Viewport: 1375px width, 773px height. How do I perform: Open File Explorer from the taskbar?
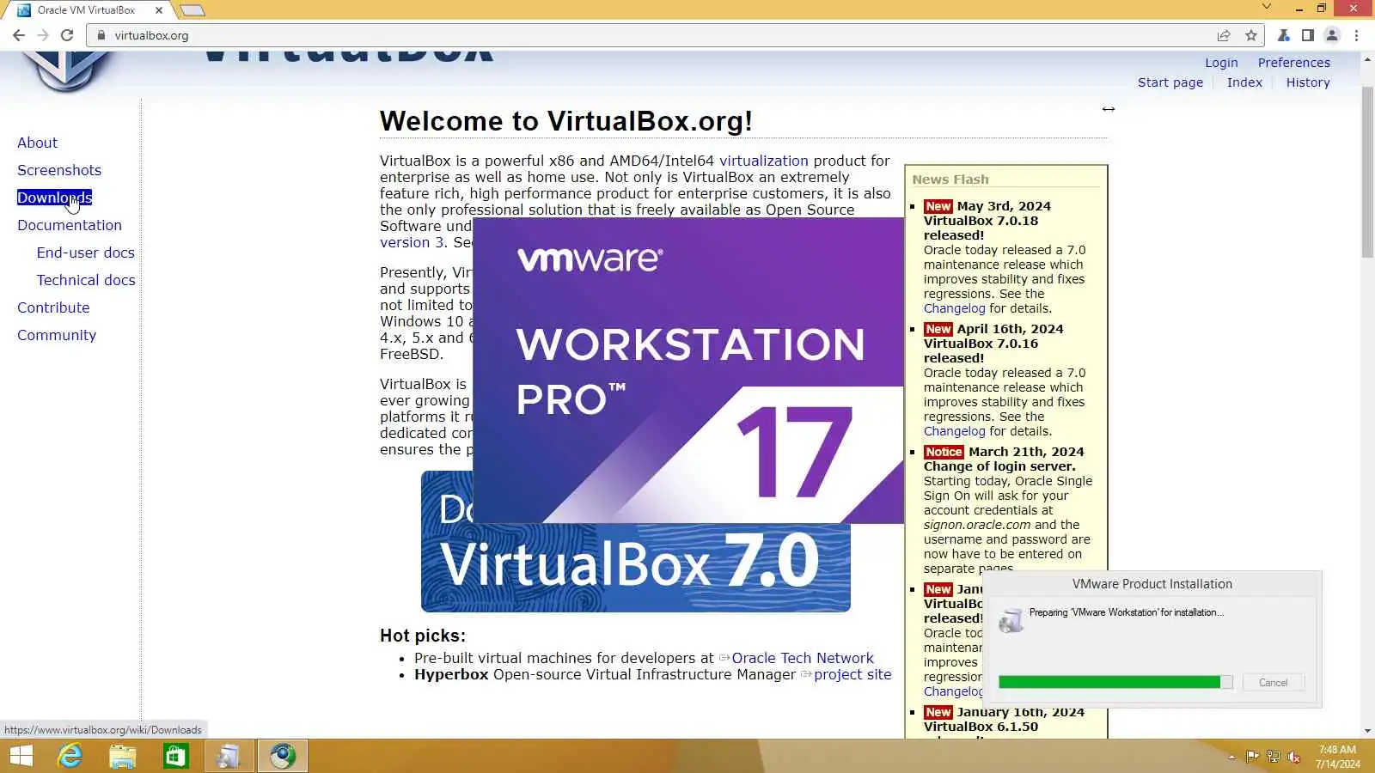click(123, 756)
